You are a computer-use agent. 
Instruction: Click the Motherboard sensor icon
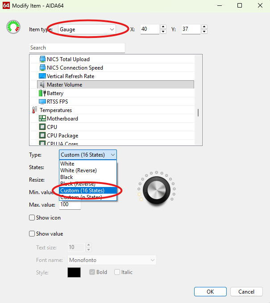[42, 119]
